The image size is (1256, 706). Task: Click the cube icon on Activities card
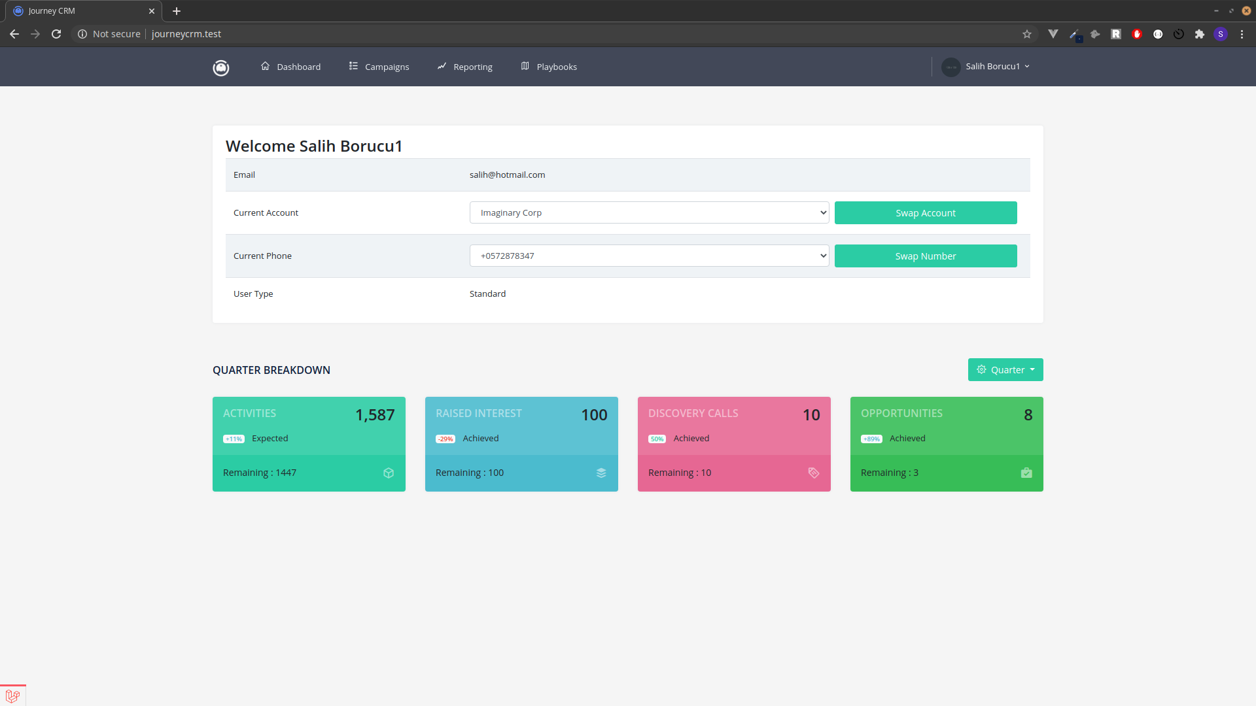click(x=389, y=473)
